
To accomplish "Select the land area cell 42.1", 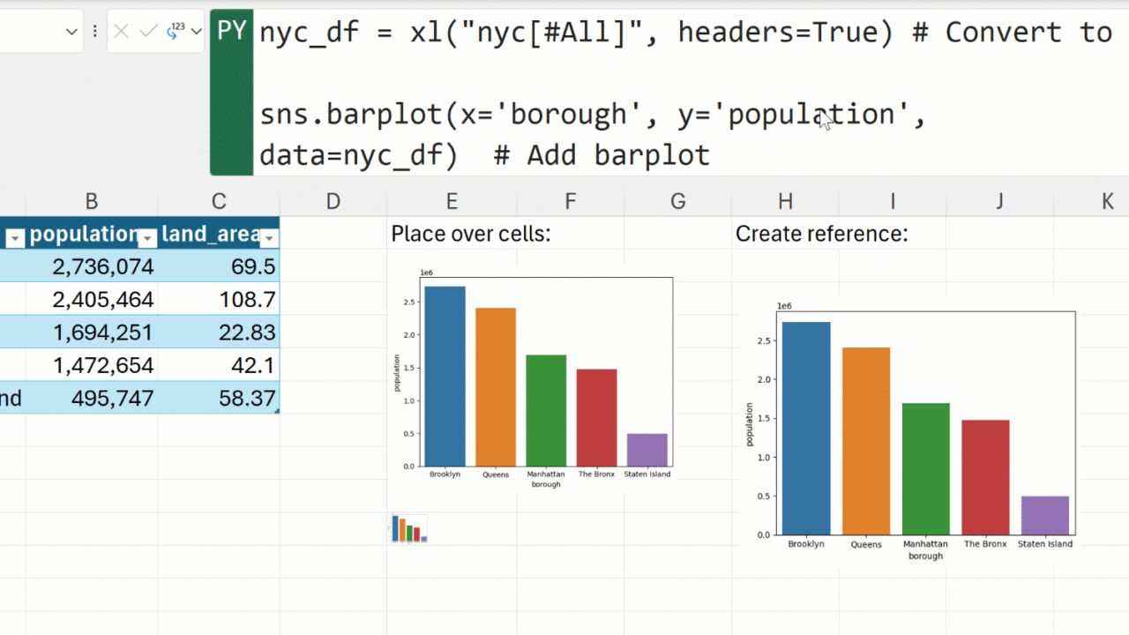I will pyautogui.click(x=219, y=365).
